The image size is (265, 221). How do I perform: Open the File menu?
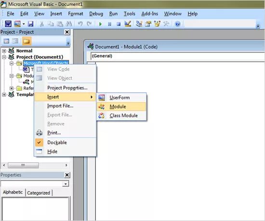tap(11, 13)
